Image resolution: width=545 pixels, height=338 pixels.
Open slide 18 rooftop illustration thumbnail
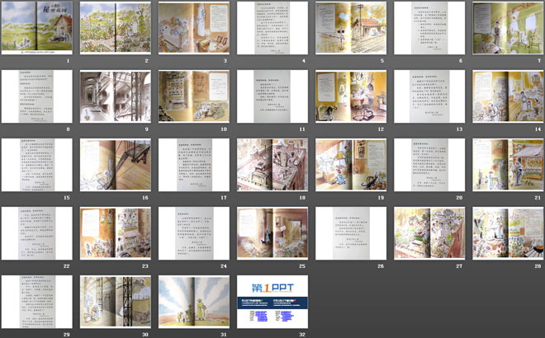coord(272,165)
